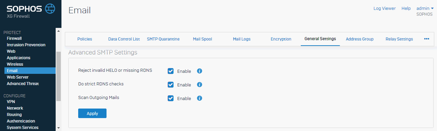Click info icon for strict RDNS checks
This screenshot has width=437, height=131.
coord(200,84)
